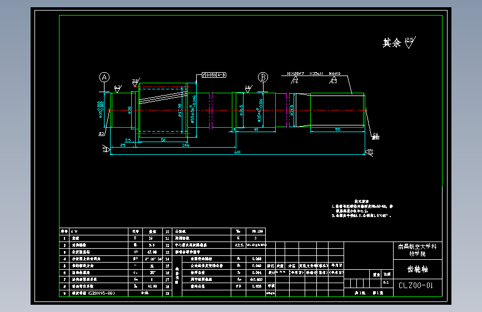Select the dimension 40 near datum B
Image resolution: width=482 pixels, height=312 pixels.
click(x=256, y=129)
